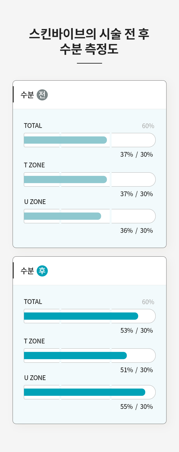Click the T ZONE label in after section

(x=34, y=341)
